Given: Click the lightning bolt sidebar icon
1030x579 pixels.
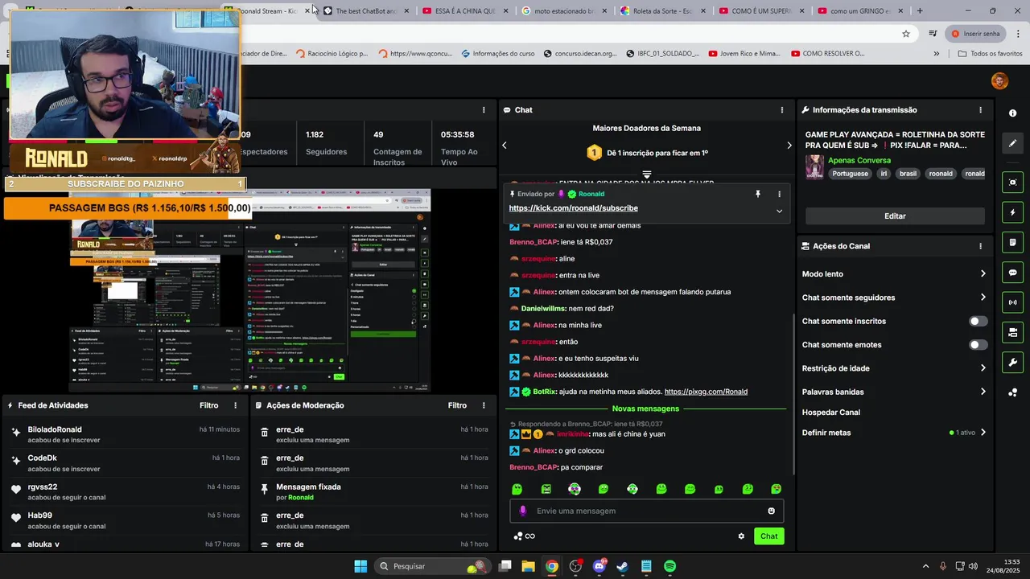Looking at the screenshot, I should [x=1012, y=212].
